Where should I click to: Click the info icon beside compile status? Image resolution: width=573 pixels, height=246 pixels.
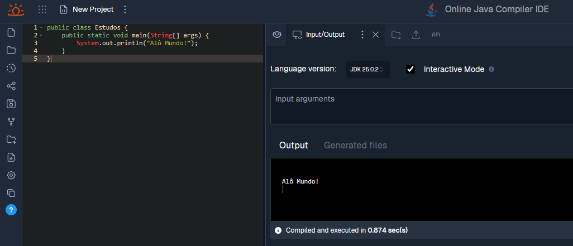(278, 230)
